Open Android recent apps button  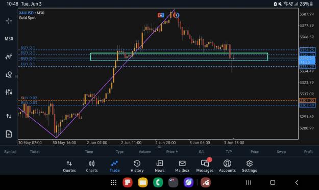point(249,182)
